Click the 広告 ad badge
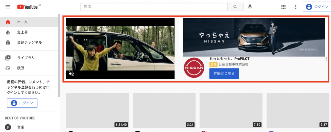 213,65
